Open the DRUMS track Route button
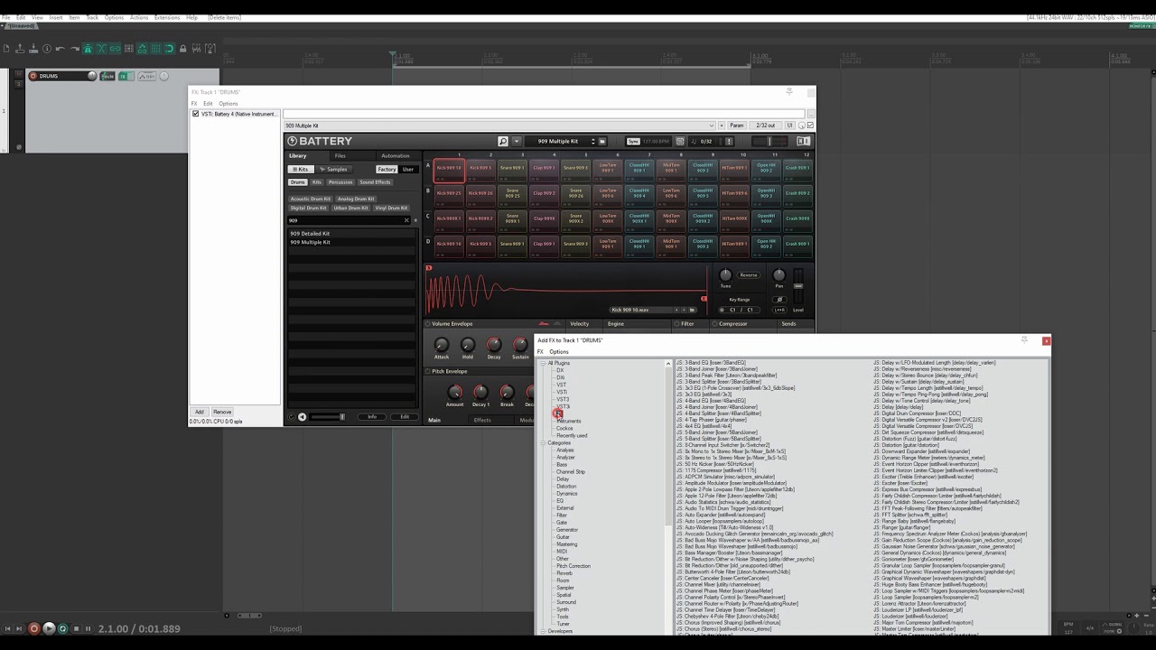Screen dimensions: 1156x650 (107, 76)
